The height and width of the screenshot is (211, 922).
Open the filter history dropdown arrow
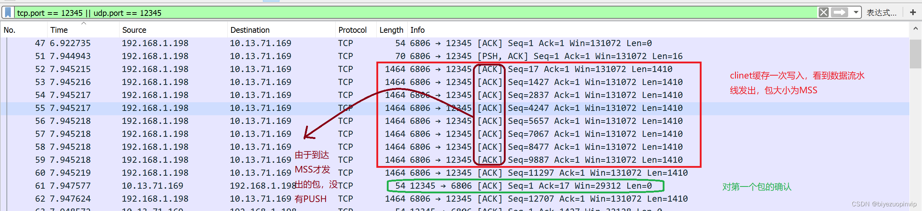click(856, 13)
